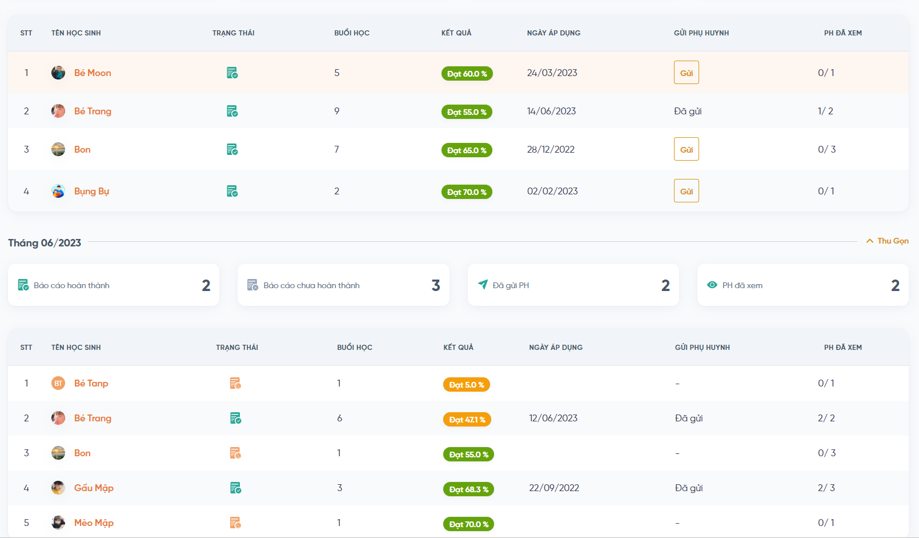Screen dimensions: 919x538
Task: Send report to parents for Bụng Bự
Action: click(686, 192)
